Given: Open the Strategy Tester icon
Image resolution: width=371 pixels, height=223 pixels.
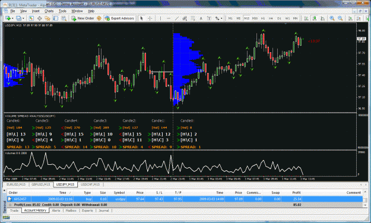Looking at the screenshot, I should click(x=64, y=18).
